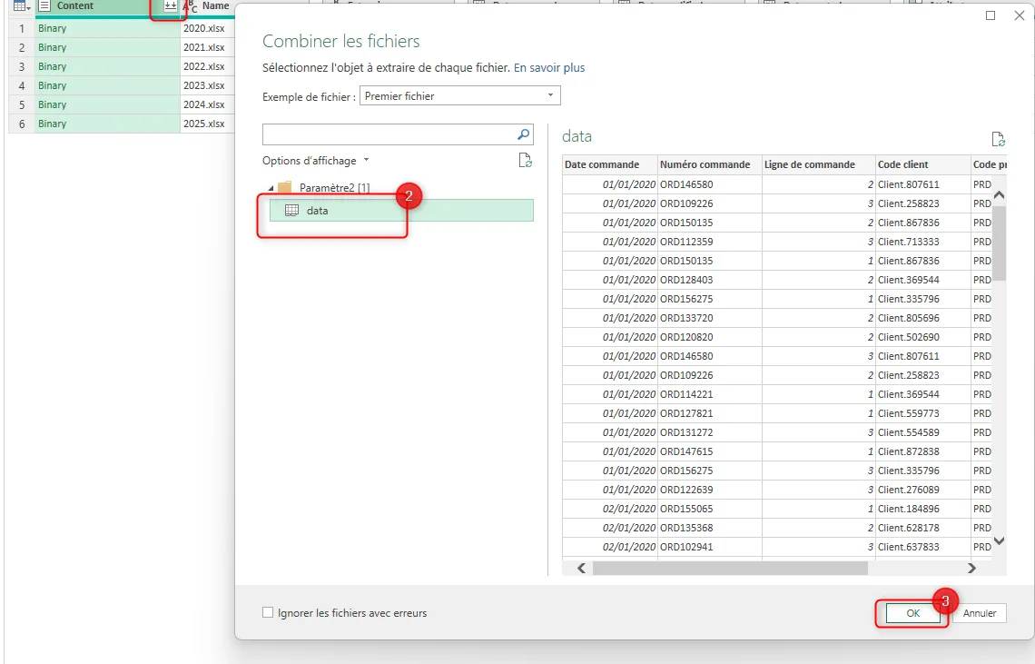The image size is (1035, 664).
Task: Refresh the data preview with the top-right icon
Action: 998,139
